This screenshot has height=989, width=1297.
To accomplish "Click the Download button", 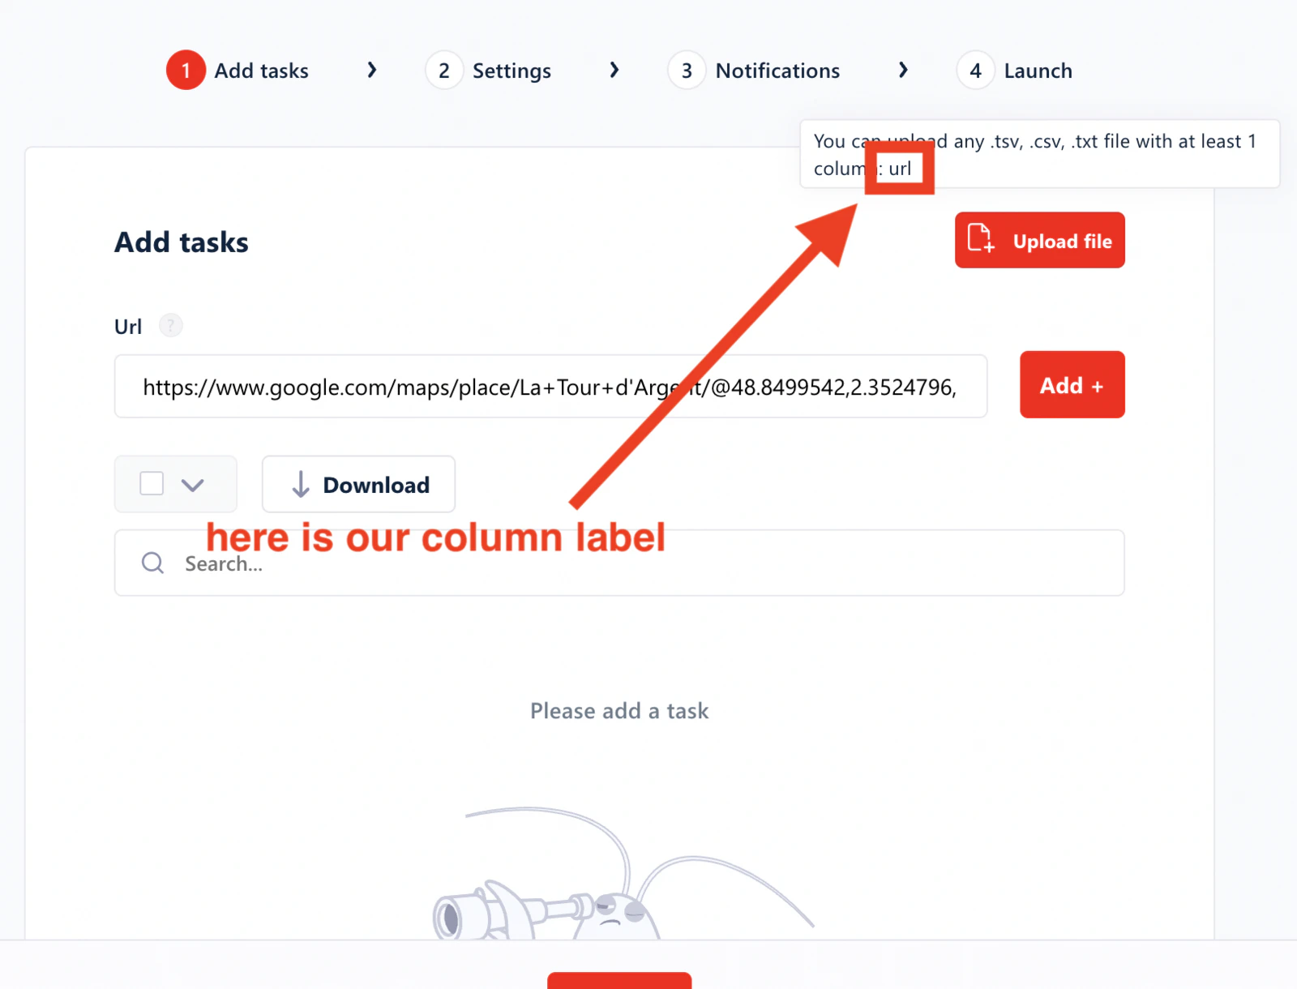I will click(358, 484).
